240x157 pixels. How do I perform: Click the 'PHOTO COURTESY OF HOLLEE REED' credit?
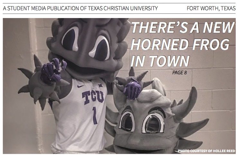click(207, 151)
